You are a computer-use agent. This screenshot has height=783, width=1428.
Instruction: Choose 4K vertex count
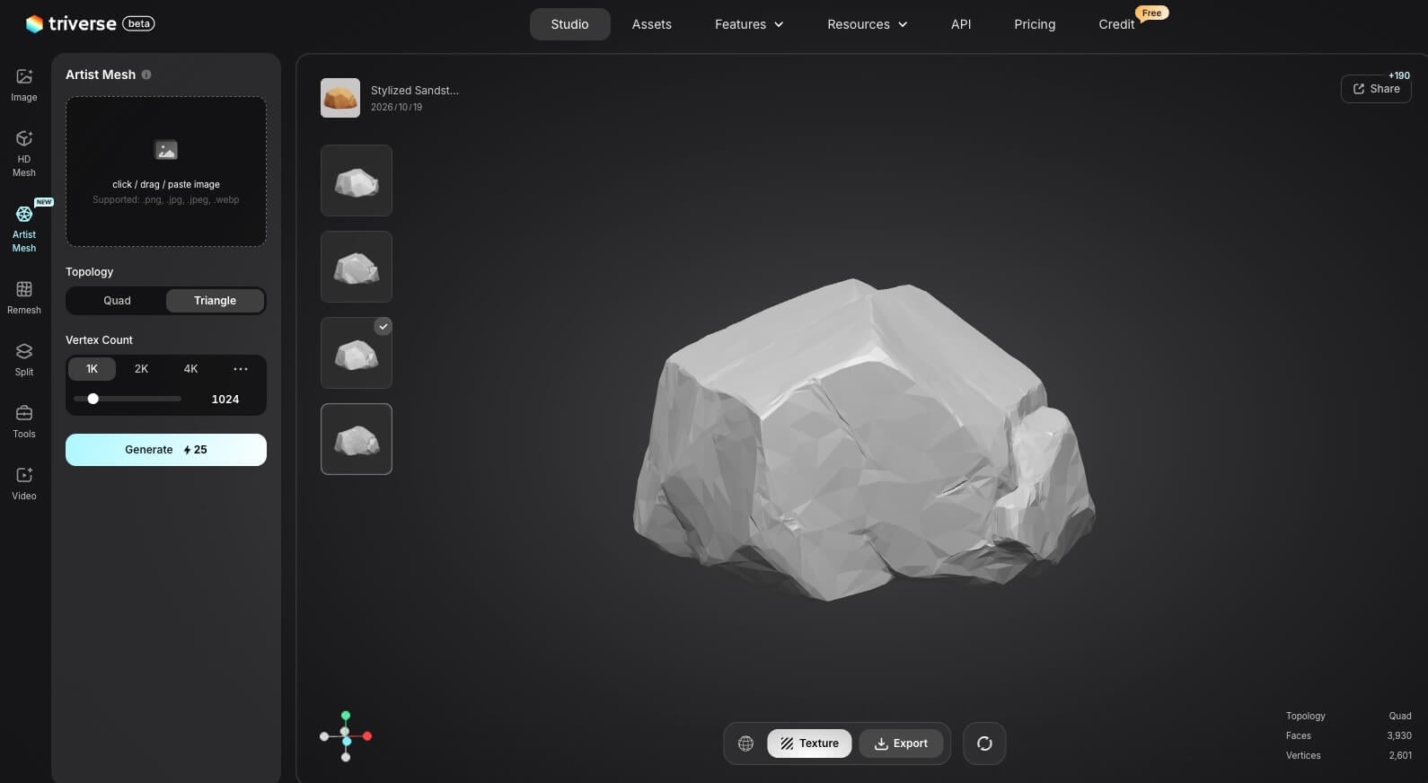190,369
